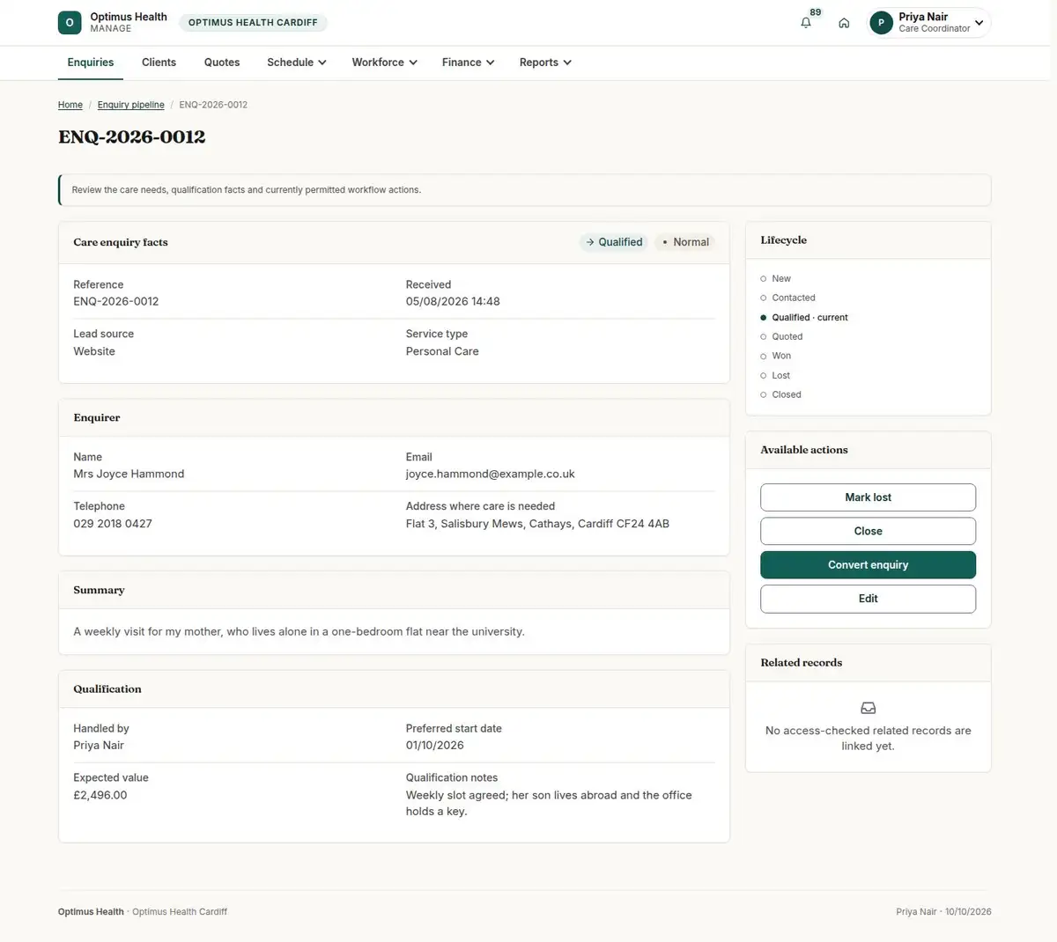Click the Personal Care service type value
The width and height of the screenshot is (1057, 942).
(442, 351)
